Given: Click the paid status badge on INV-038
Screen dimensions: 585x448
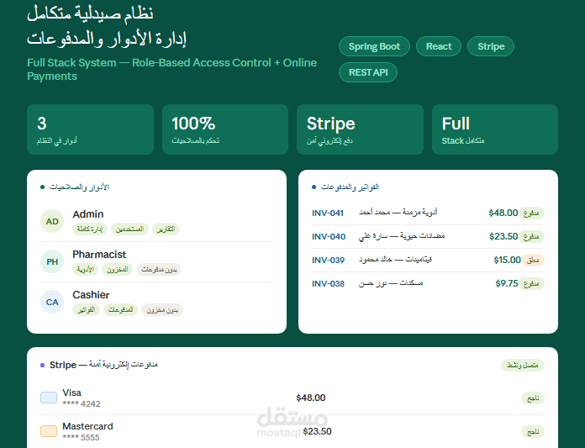Looking at the screenshot, I should click(x=532, y=283).
